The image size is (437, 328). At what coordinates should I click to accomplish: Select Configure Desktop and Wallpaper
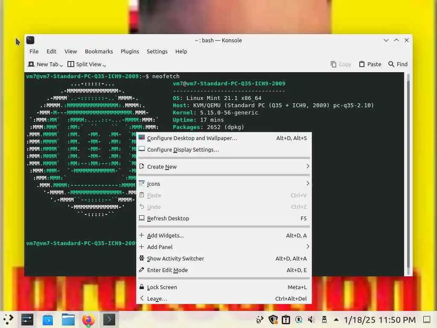[x=224, y=138]
